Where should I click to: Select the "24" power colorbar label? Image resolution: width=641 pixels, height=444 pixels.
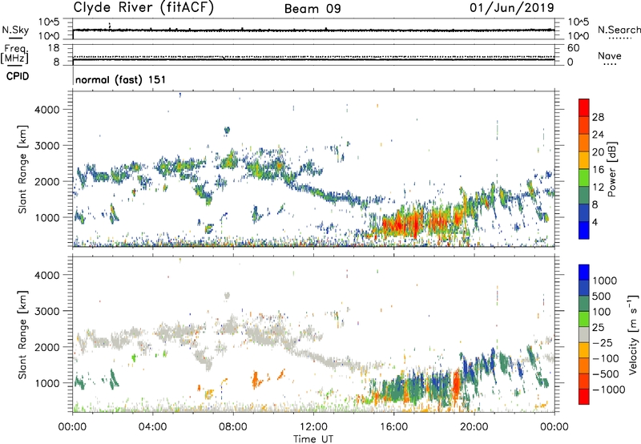[x=598, y=135]
